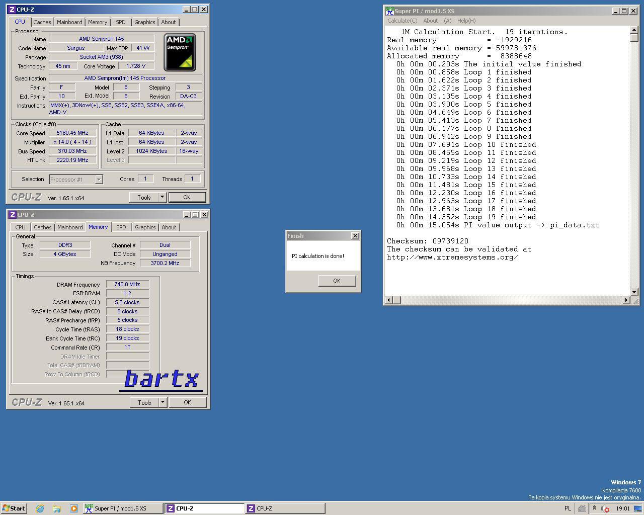This screenshot has width=644, height=515.
Task: Click the CPU-Z title icon in the Memory window
Action: (x=12, y=215)
